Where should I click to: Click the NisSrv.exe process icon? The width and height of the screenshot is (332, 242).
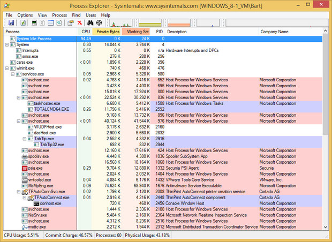pyautogui.click(x=25, y=215)
